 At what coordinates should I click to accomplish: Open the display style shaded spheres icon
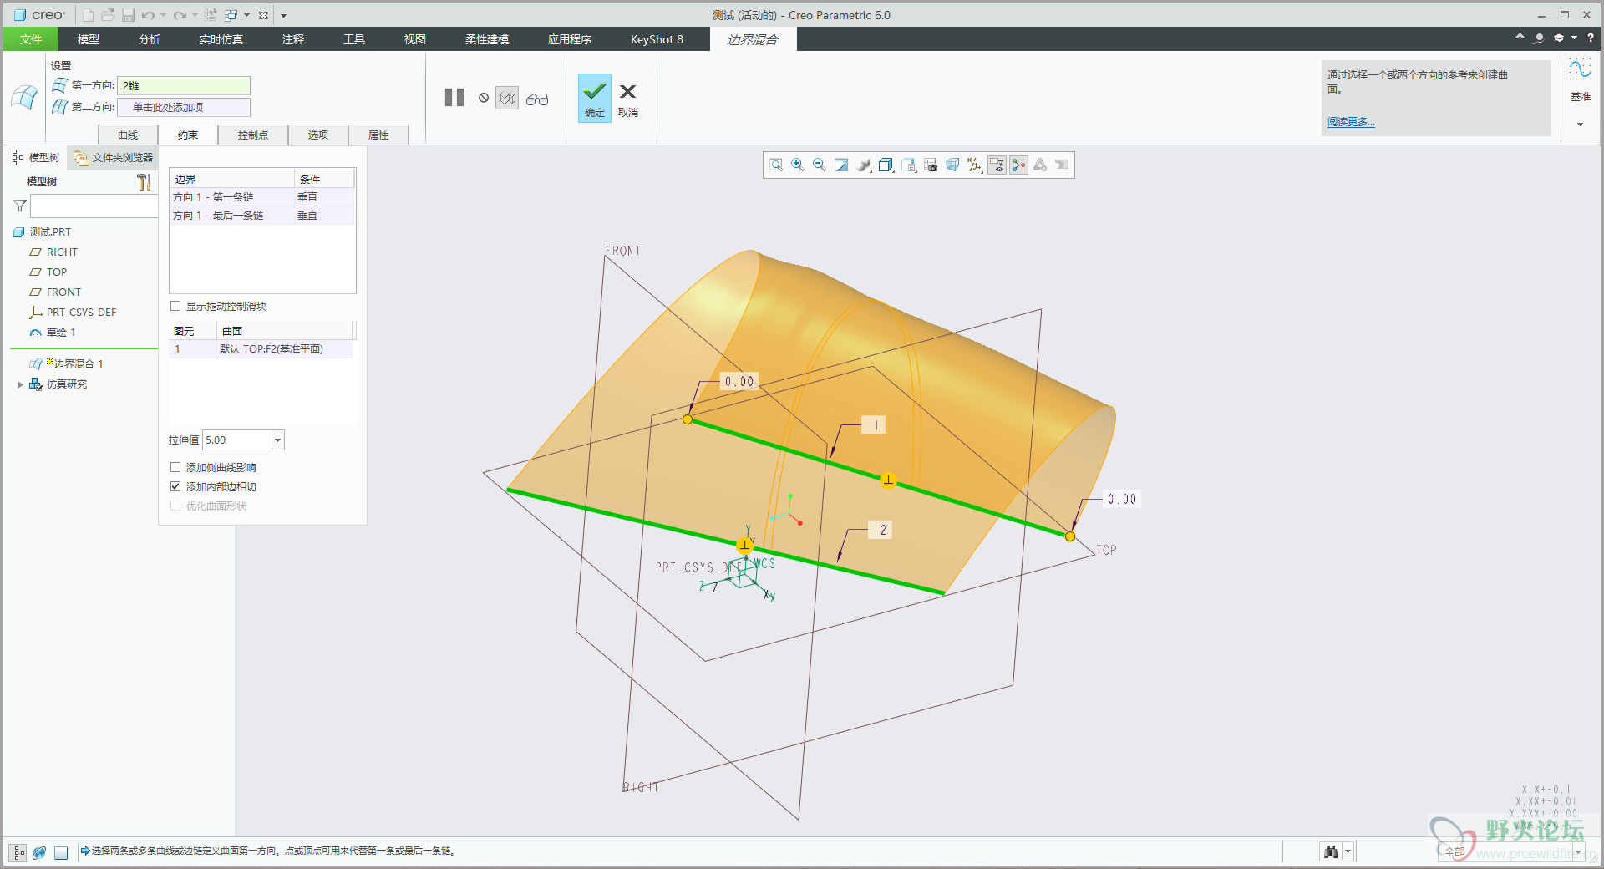(864, 165)
